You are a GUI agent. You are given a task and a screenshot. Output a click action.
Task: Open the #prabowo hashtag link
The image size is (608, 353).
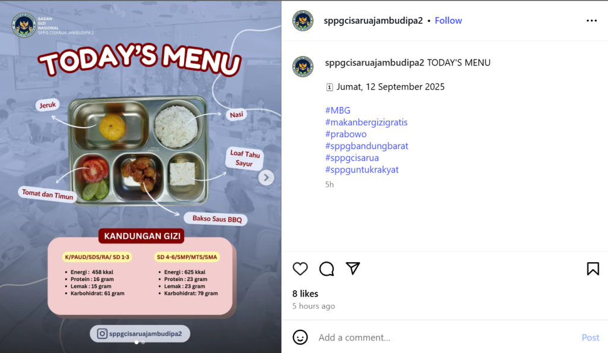click(346, 134)
